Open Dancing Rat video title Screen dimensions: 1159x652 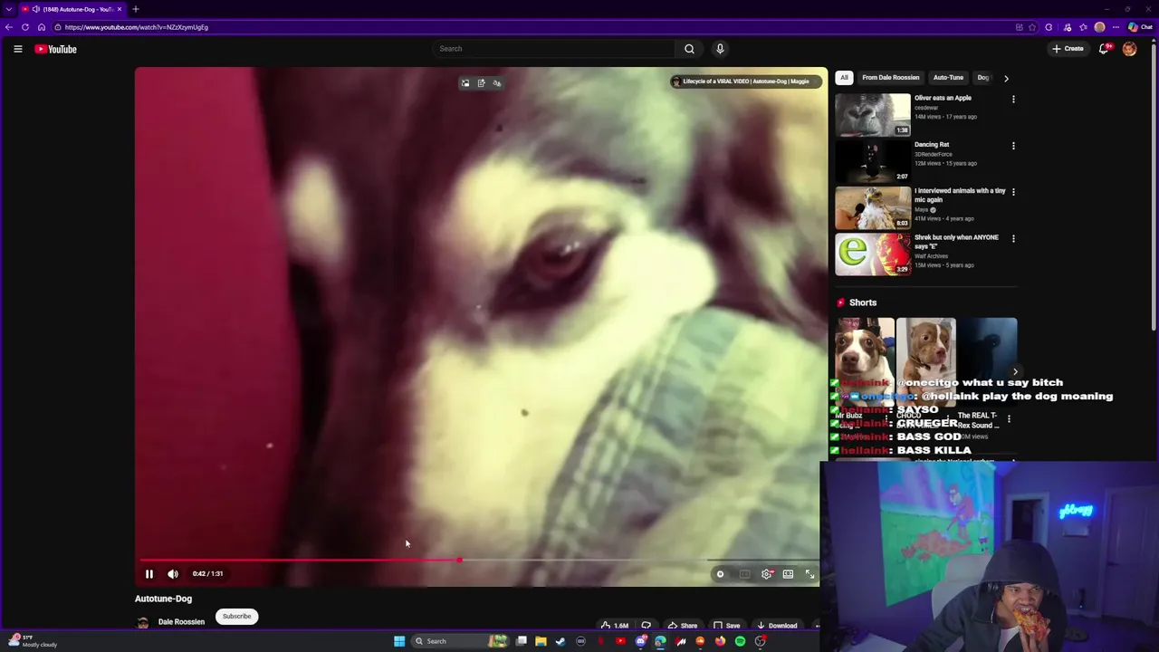click(932, 144)
